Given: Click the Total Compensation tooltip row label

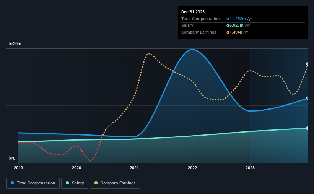Looking at the screenshot, I should click(200, 19).
